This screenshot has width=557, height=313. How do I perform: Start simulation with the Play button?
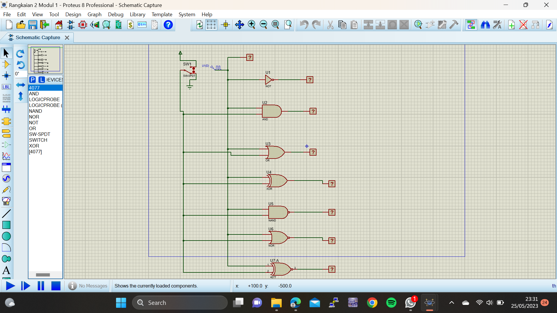click(10, 286)
